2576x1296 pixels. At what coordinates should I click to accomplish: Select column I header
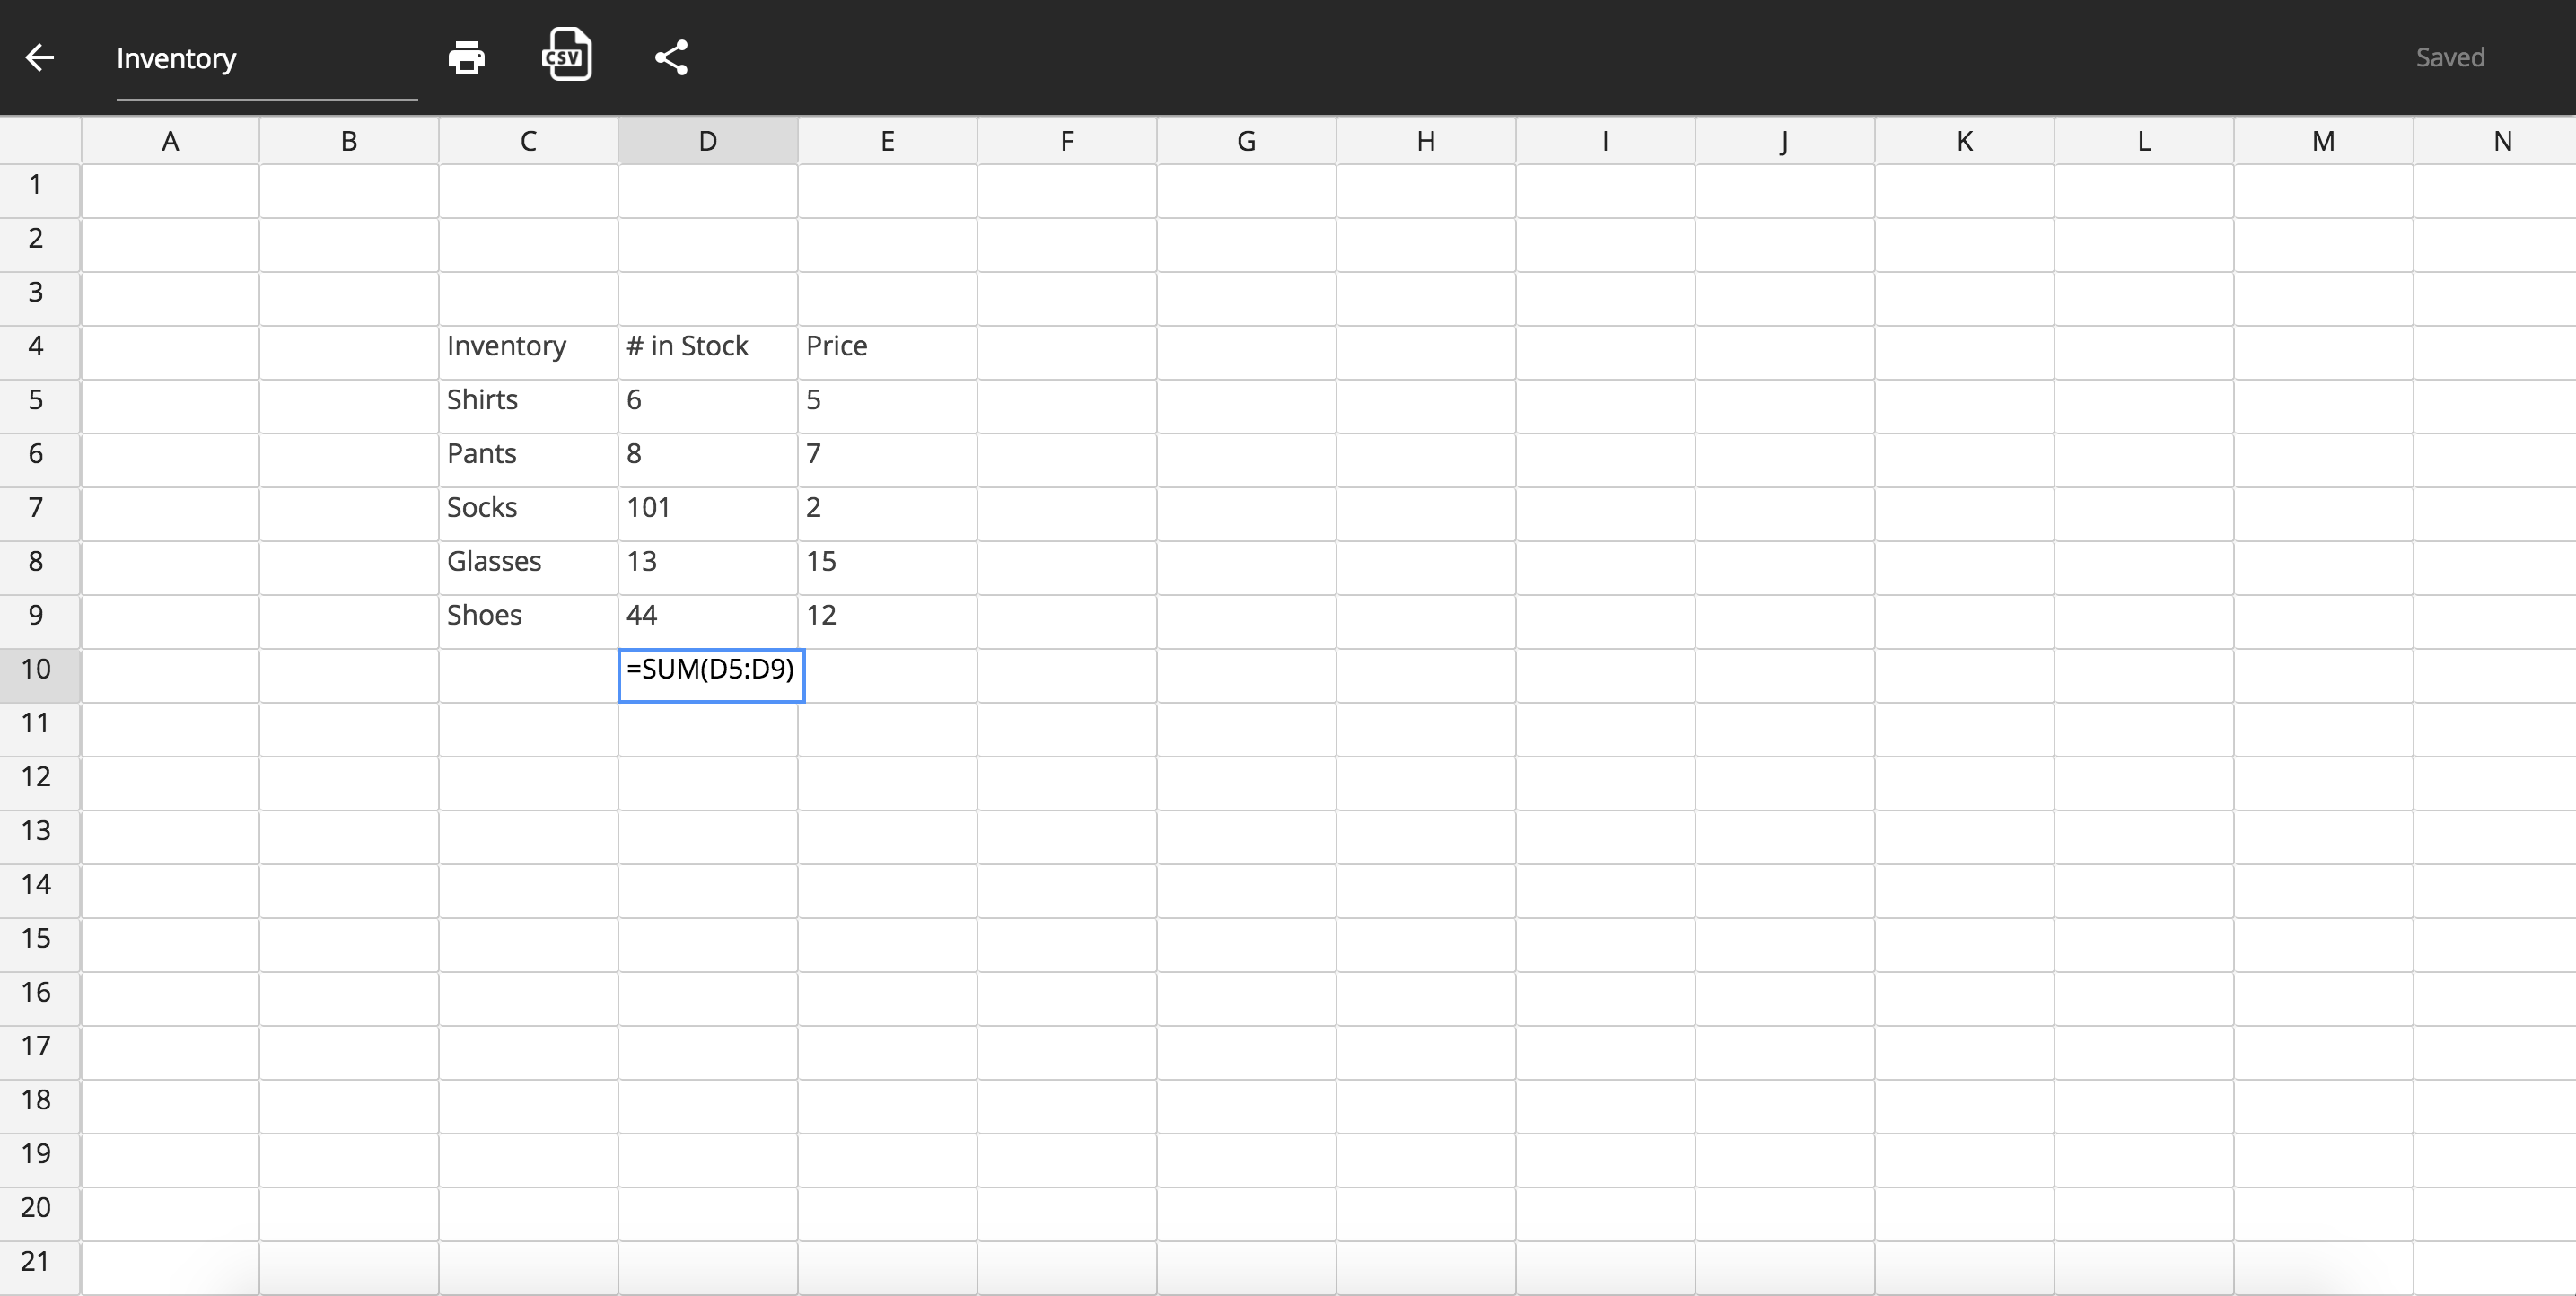1605,141
